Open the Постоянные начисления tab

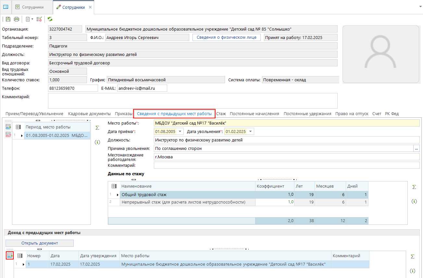click(254, 114)
